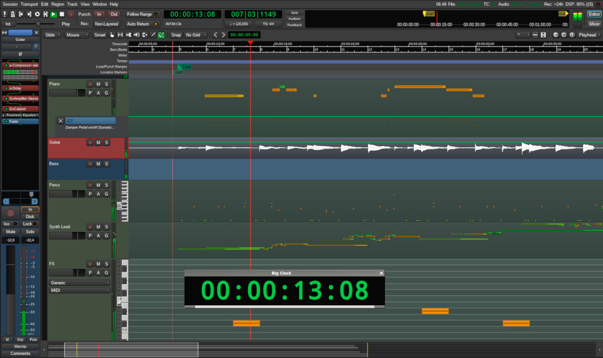Select the Audition (speaker) tool
Viewport: 603px width, 358px height.
tap(136, 35)
